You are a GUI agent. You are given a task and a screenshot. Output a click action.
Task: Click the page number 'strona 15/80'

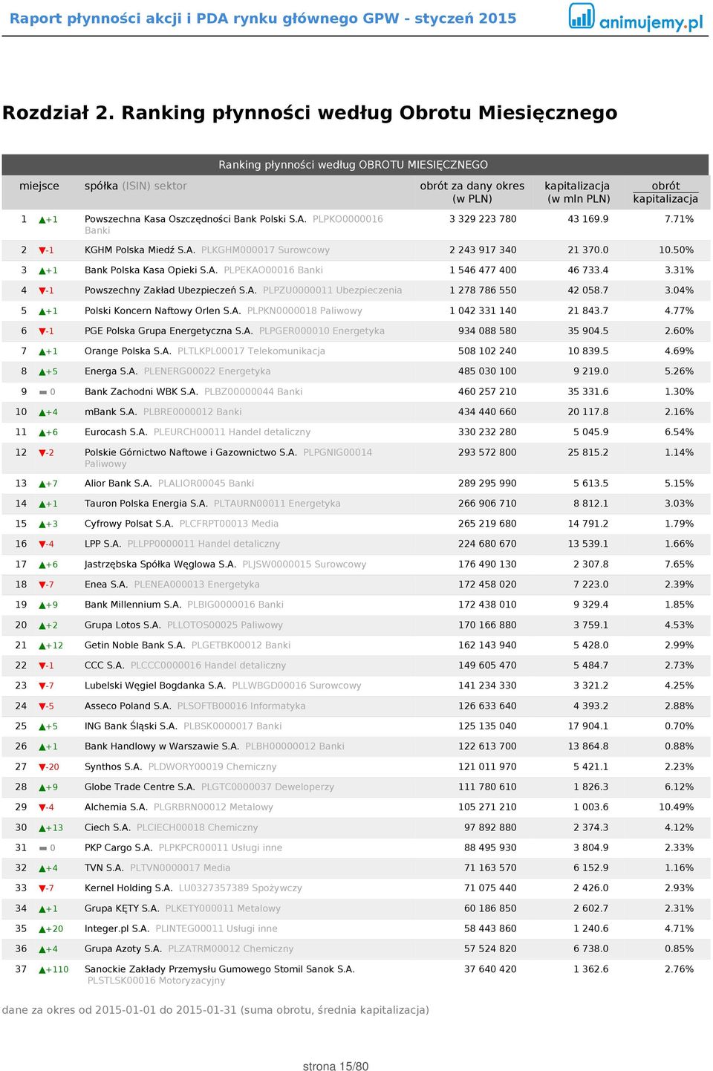[336, 1067]
